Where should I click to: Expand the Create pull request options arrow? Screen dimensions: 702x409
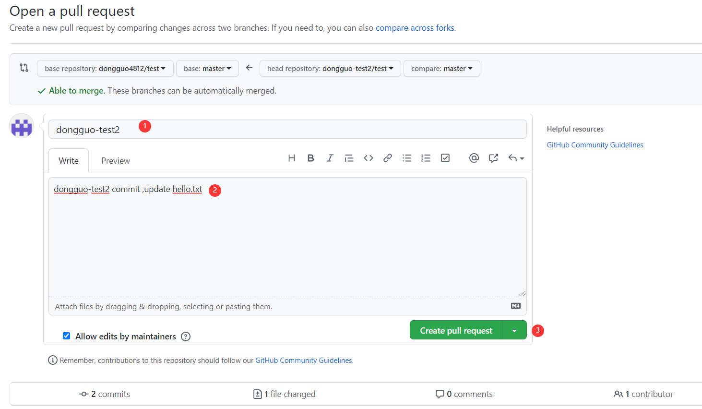click(x=514, y=330)
